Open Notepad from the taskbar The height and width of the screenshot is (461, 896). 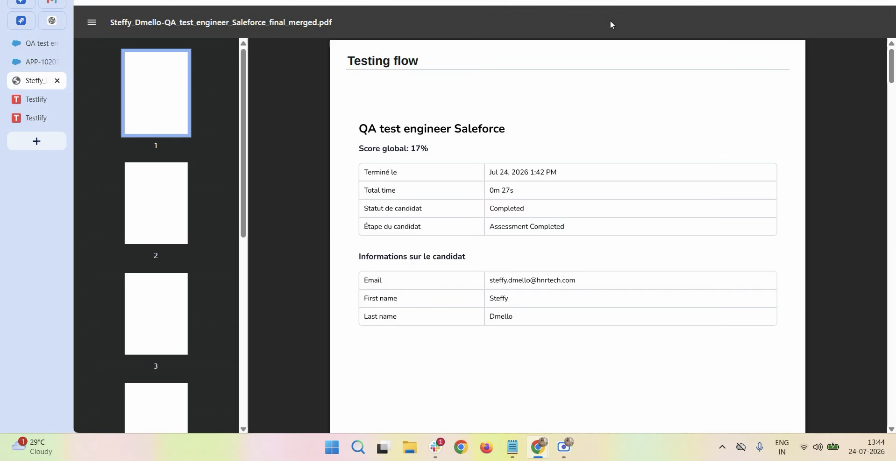[x=512, y=447]
